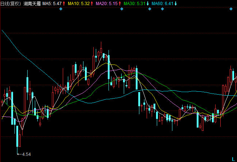
Task: Select the MA5: 5.47 indicator label
Action: pyautogui.click(x=52, y=4)
